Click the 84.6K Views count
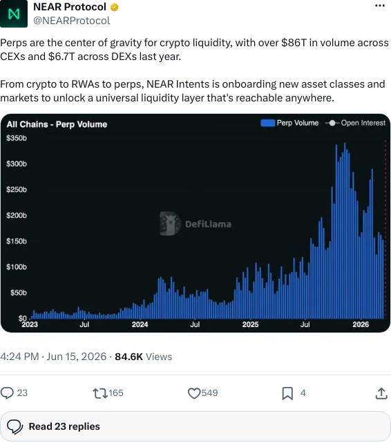Screen dimensions: 391x447 [x=143, y=357]
